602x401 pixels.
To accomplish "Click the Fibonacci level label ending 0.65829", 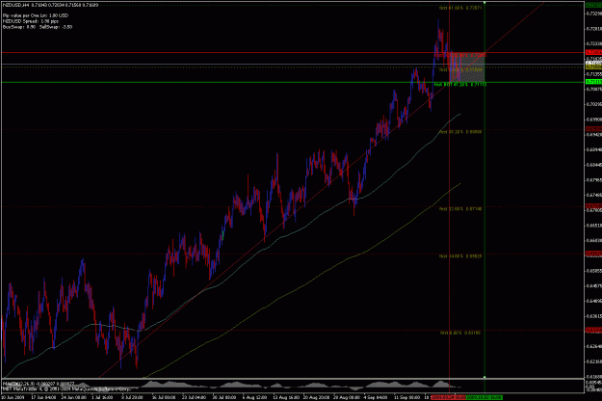I will tap(460, 255).
